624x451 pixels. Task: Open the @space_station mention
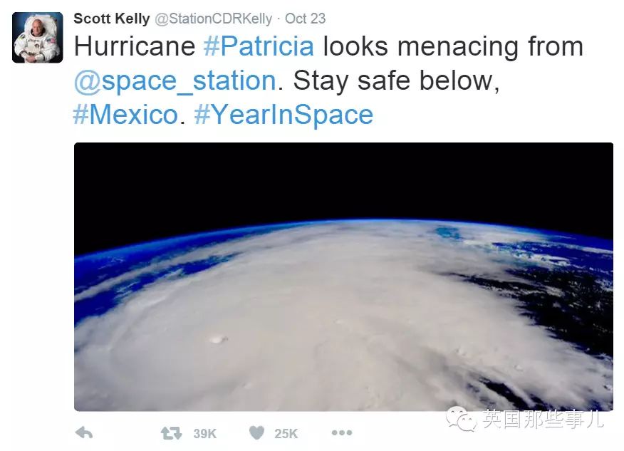[175, 81]
